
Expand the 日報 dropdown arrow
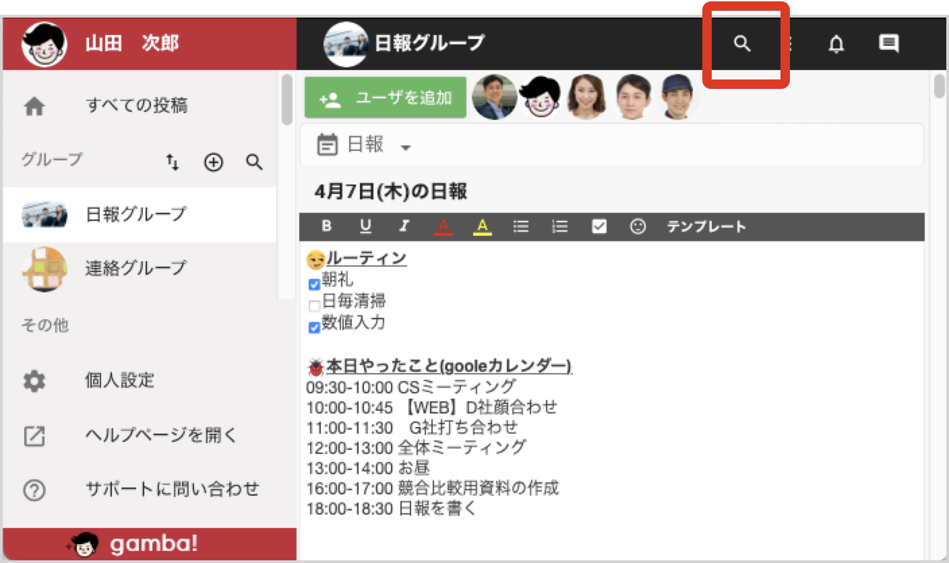(x=405, y=147)
